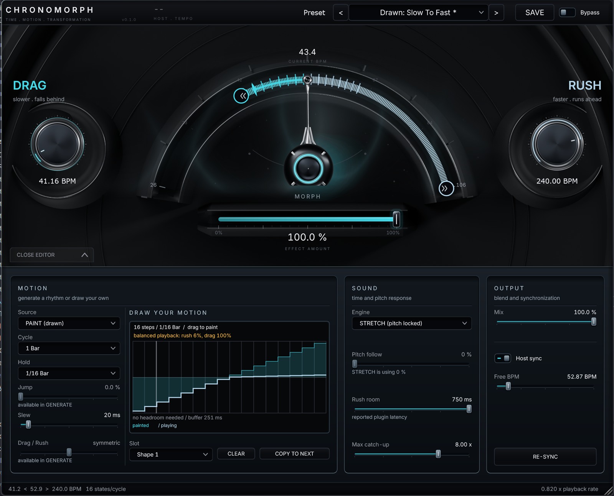Click the Effect Amount slider handle
The image size is (614, 496).
(x=396, y=219)
